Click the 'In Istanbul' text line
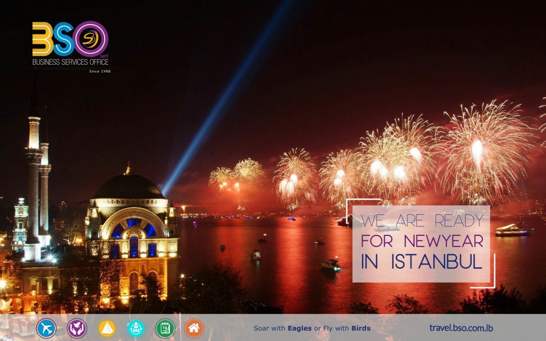Screen dimensions: 546x341 click(422, 262)
